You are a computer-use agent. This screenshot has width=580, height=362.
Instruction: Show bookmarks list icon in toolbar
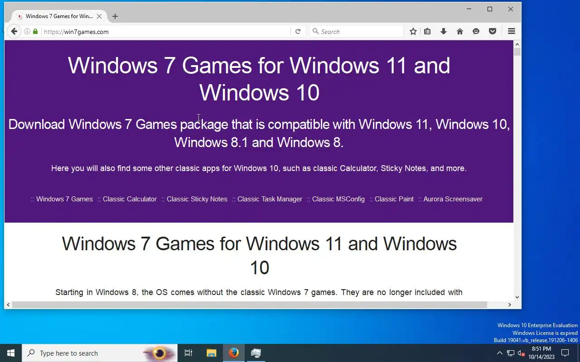(427, 31)
